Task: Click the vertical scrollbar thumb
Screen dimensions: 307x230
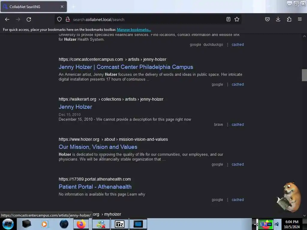Action: pyautogui.click(x=304, y=75)
